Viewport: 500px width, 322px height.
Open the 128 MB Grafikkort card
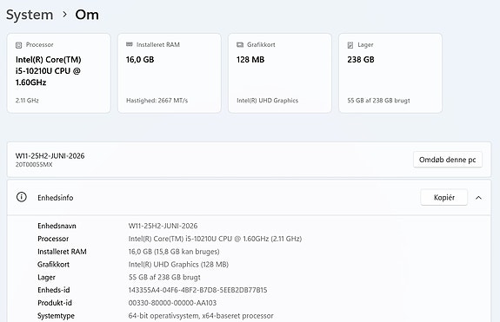[x=280, y=73]
